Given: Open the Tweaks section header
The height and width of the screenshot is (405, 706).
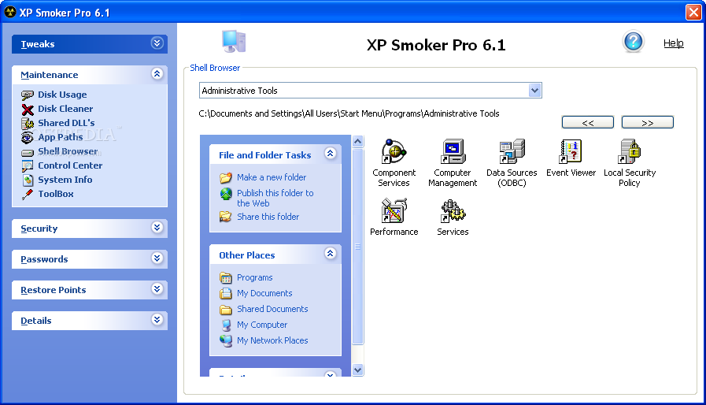Looking at the screenshot, I should 90,44.
